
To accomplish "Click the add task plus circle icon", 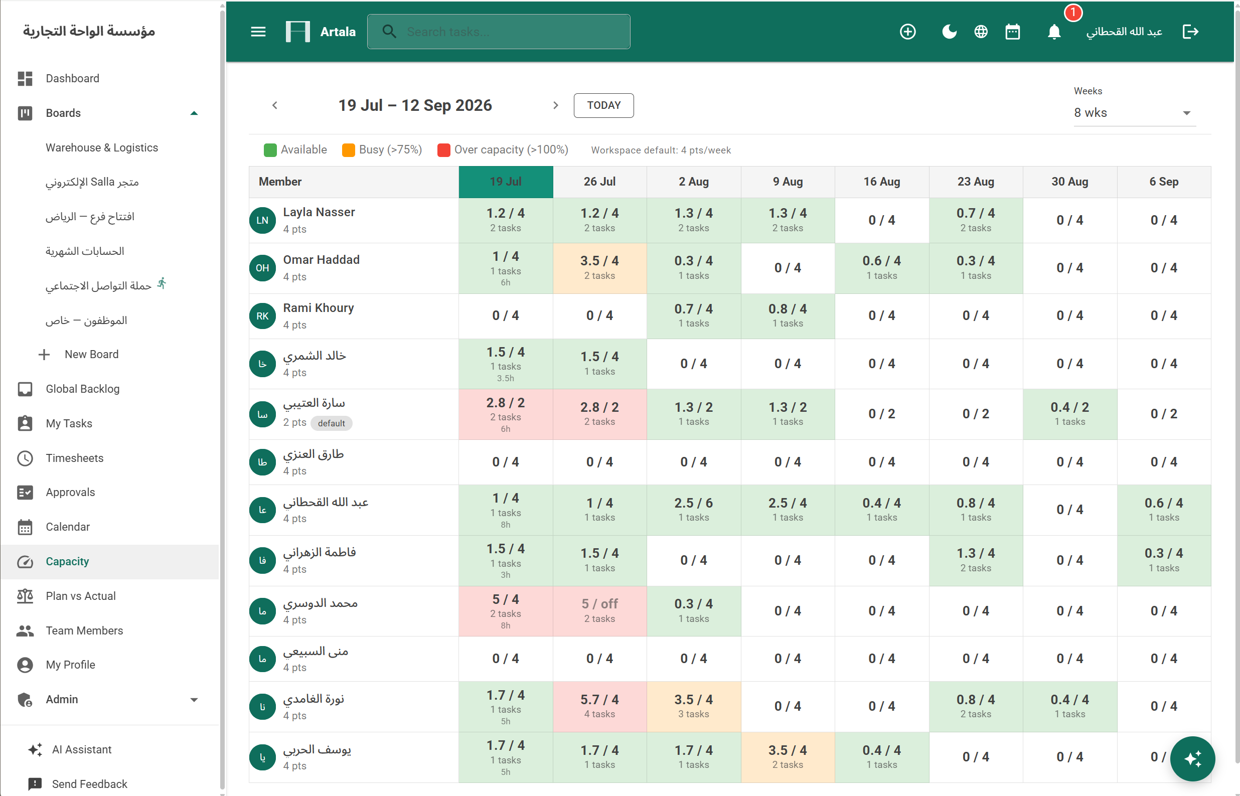I will click(x=907, y=32).
